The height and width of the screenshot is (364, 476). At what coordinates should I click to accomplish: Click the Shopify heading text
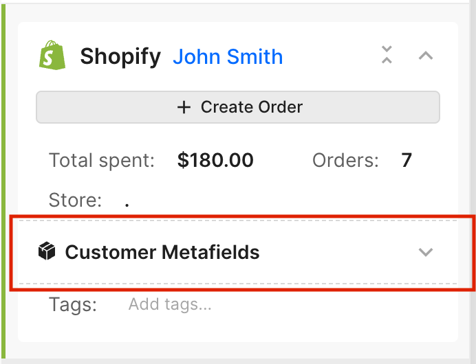click(120, 57)
